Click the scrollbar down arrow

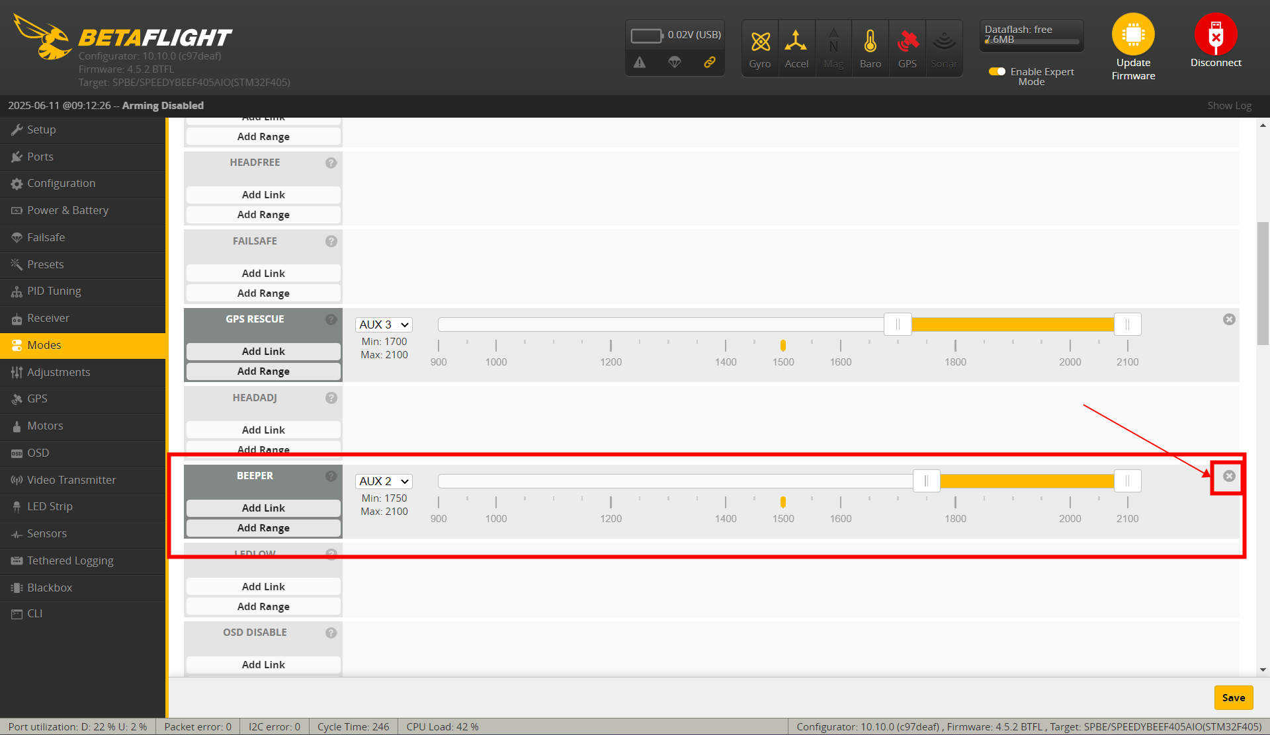(x=1263, y=670)
